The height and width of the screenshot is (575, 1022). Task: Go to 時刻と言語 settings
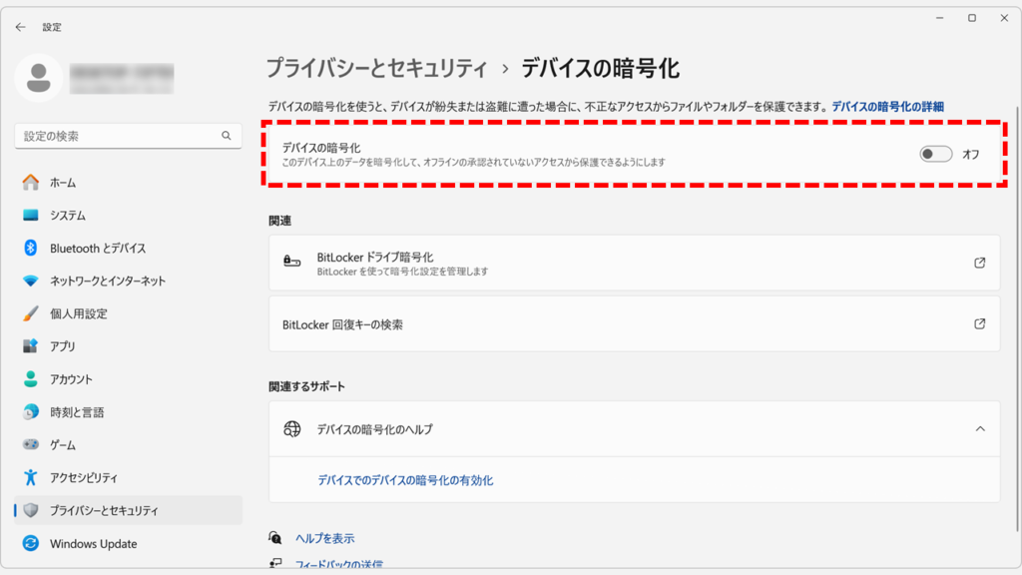coord(128,412)
